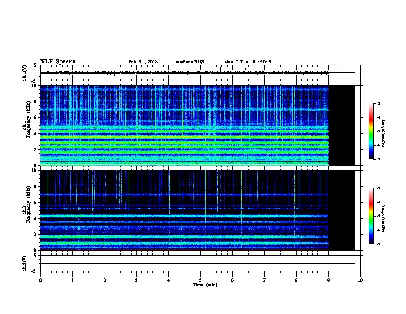Viewport: 406px width, 314px height.
Task: Click the "-3" label on ch.2 color bar
Action: click(378, 188)
